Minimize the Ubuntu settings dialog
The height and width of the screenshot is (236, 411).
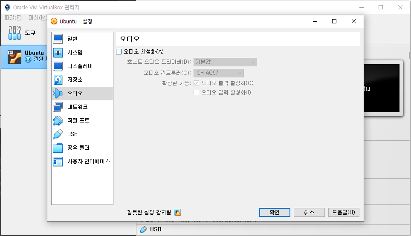[x=315, y=21]
